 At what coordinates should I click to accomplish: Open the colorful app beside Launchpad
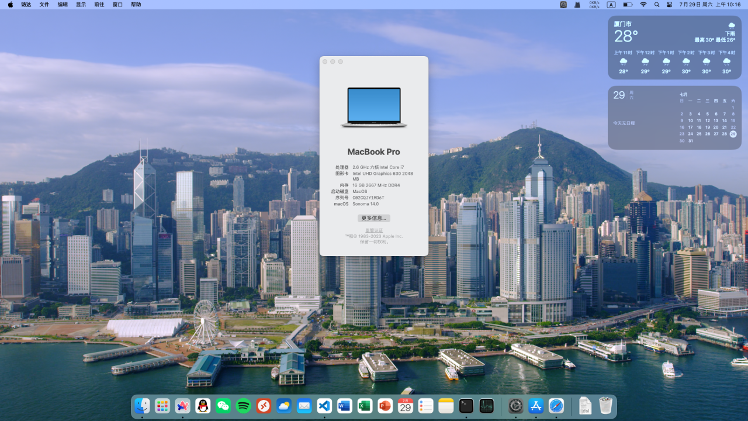coord(183,406)
